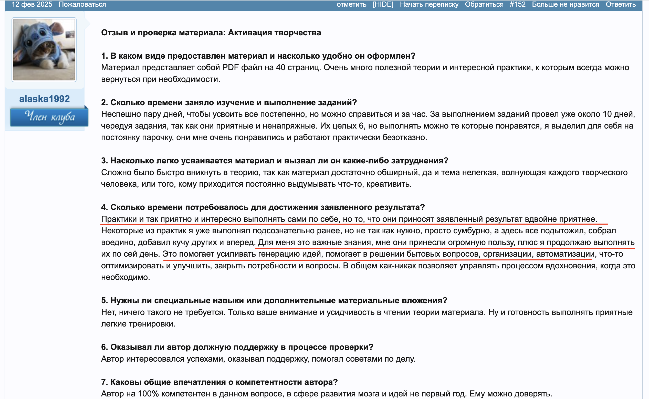This screenshot has width=649, height=399.
Task: Click the Обратиться link
Action: click(484, 5)
